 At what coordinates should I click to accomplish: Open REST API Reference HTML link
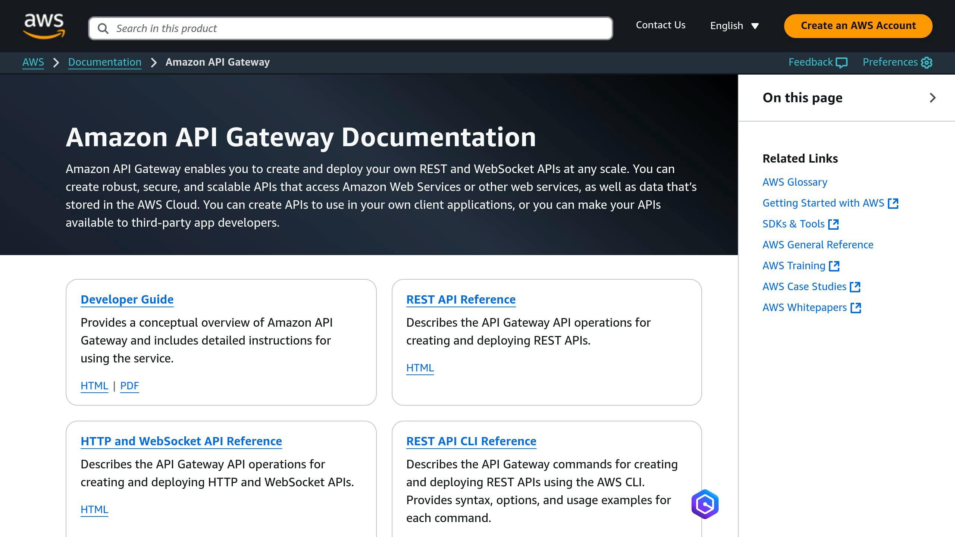click(420, 368)
